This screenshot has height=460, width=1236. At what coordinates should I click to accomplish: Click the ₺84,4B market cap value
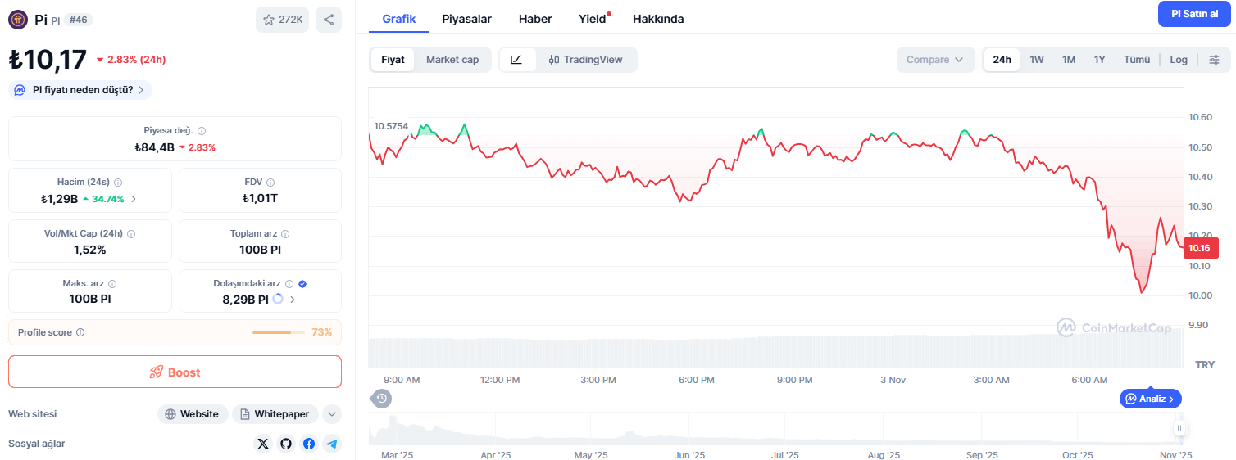click(154, 147)
